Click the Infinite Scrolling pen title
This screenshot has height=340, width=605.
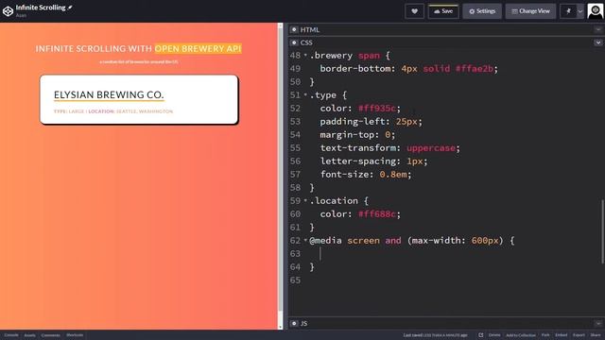click(41, 8)
